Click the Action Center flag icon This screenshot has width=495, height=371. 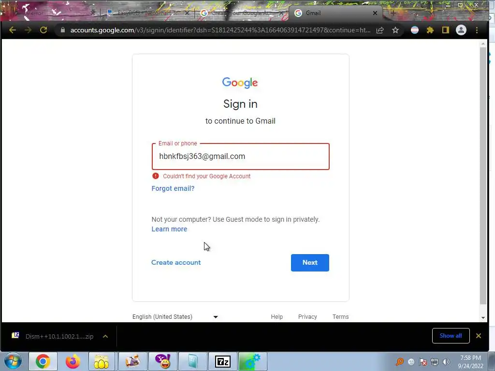(423, 362)
